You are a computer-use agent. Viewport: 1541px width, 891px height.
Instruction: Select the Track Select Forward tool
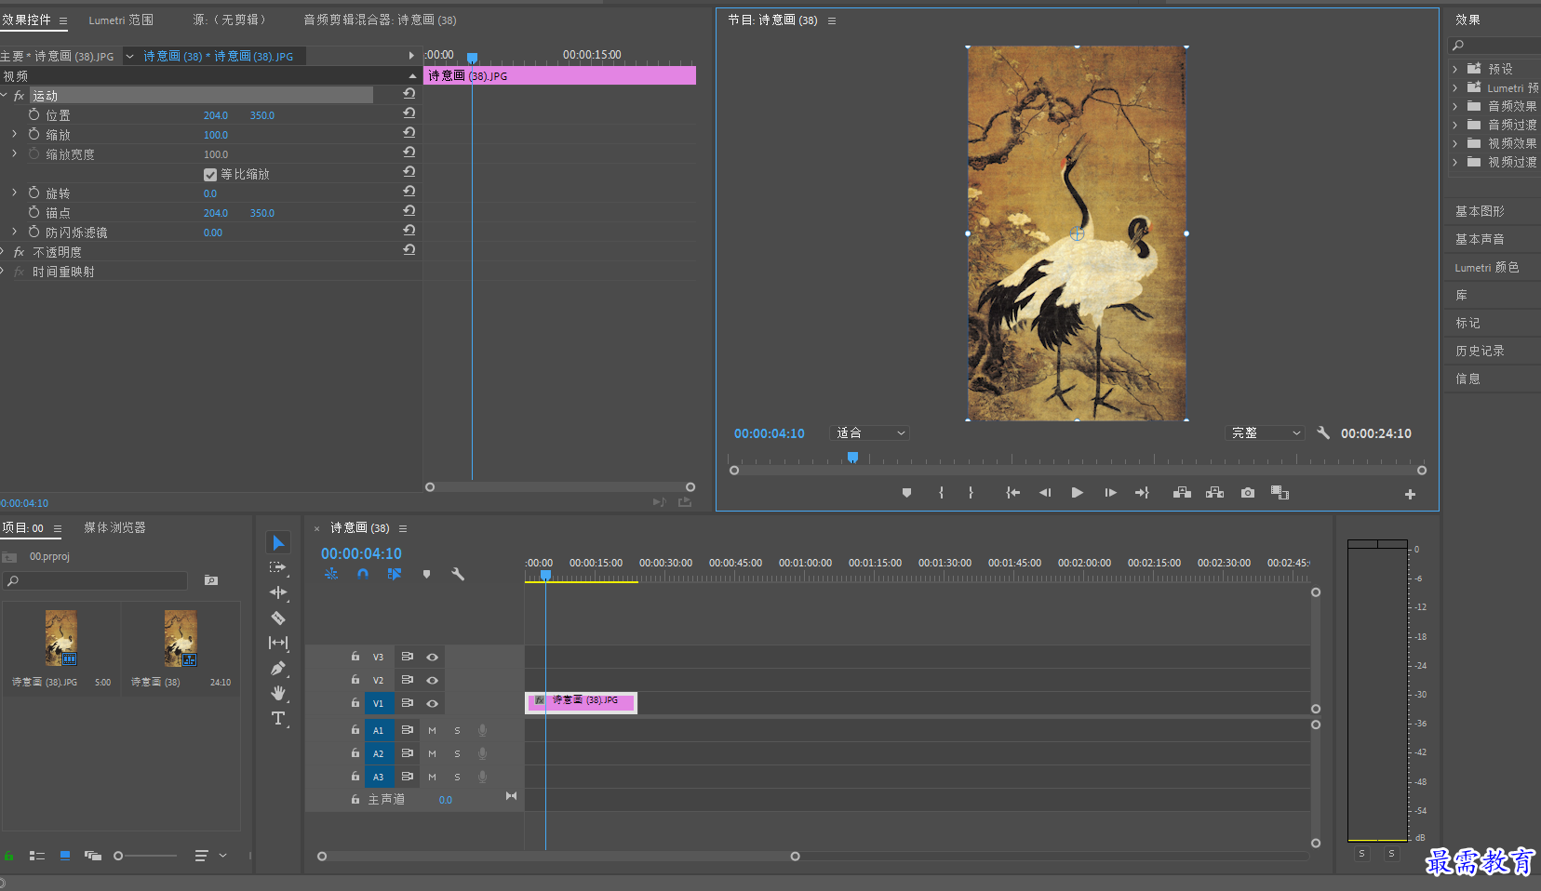click(x=278, y=567)
